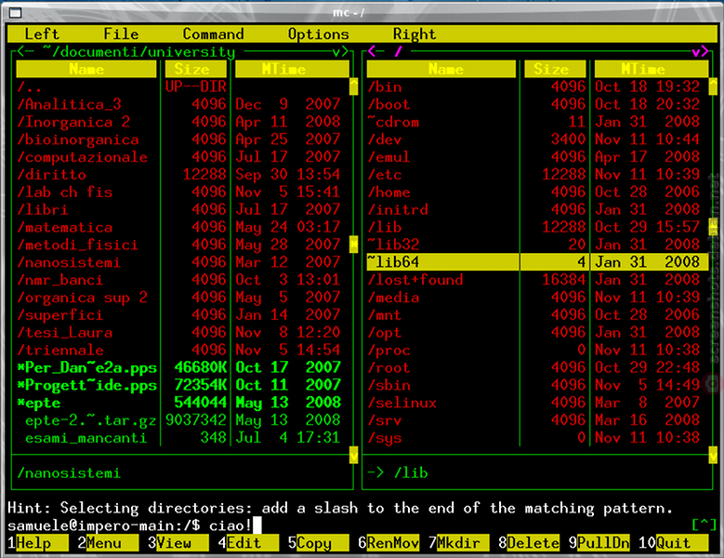Viewport: 724px width, 558px height.
Task: Click the window menu icon in title bar
Action: coord(15,12)
